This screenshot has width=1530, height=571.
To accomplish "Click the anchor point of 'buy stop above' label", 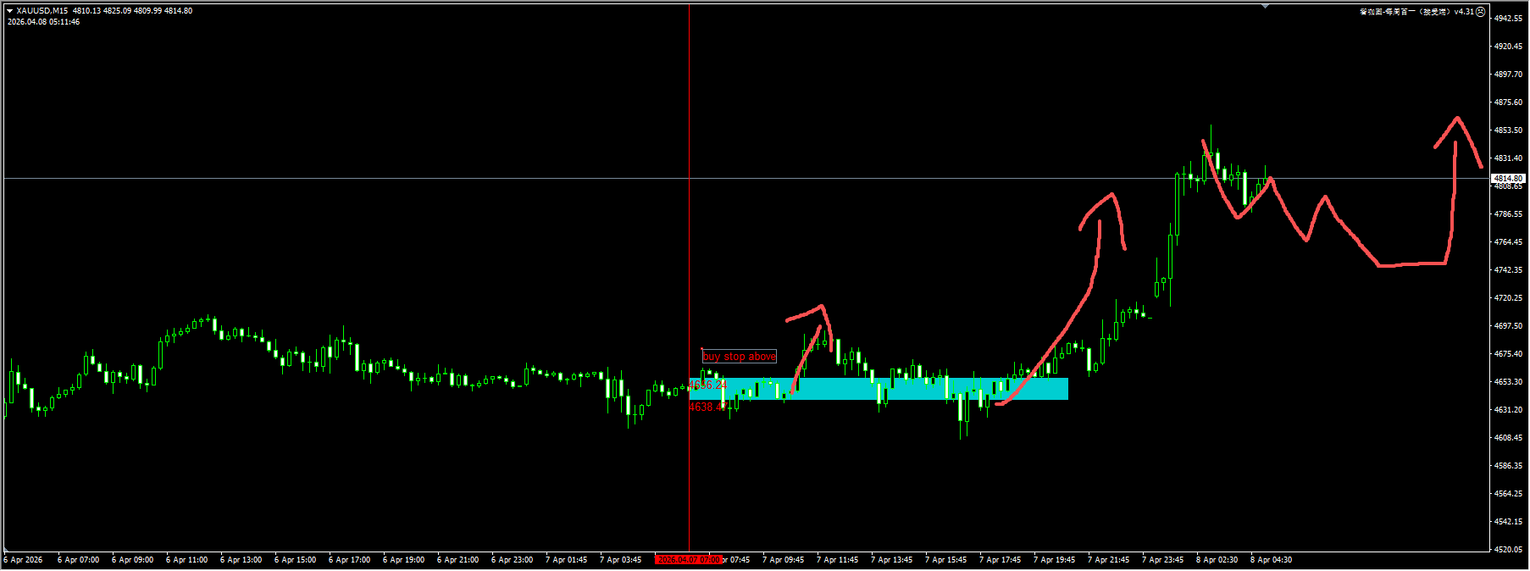I will (702, 349).
